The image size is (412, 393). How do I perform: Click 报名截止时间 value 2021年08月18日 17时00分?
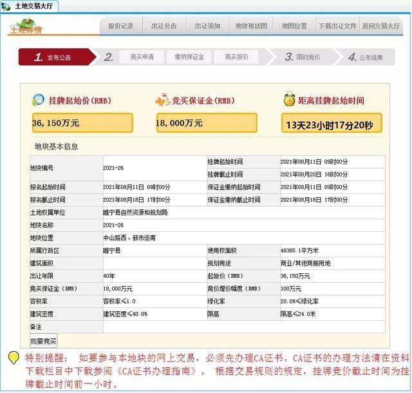coord(136,200)
